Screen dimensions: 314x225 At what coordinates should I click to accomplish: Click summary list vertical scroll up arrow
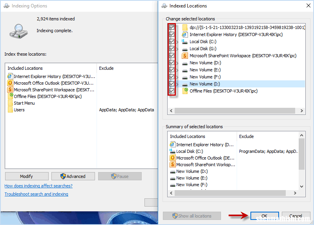click(301, 135)
